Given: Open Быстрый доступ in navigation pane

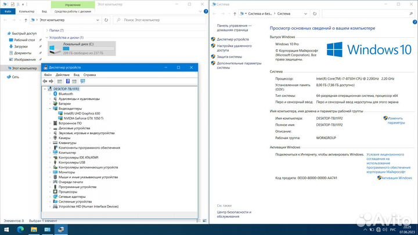Looking at the screenshot, I should click(24, 33).
